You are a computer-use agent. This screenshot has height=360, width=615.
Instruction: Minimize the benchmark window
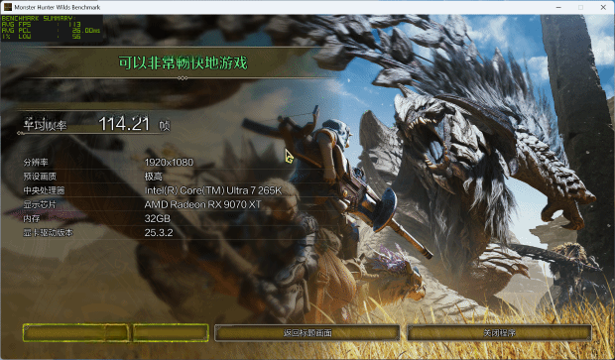click(x=558, y=7)
